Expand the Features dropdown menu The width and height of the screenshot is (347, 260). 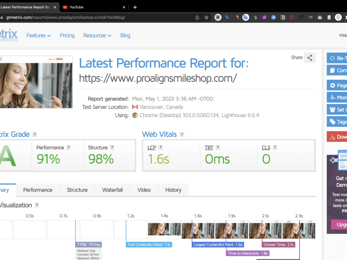(x=39, y=35)
